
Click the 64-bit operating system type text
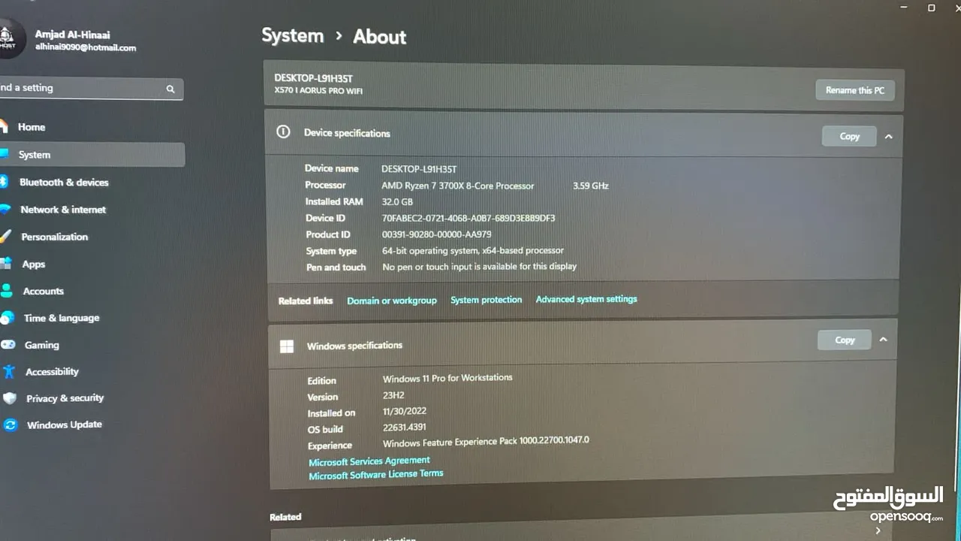click(x=472, y=251)
